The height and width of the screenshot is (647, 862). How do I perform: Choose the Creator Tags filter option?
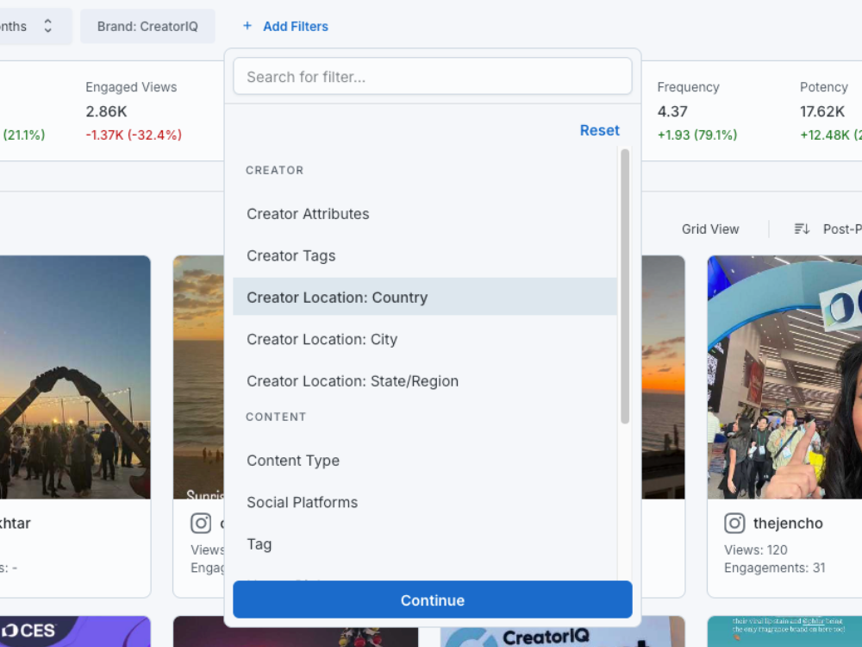click(x=290, y=255)
